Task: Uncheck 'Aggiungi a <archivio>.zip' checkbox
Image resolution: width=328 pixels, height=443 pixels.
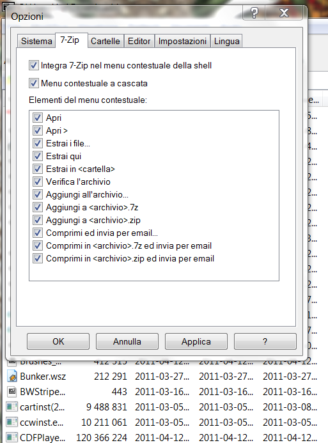Action: 38,220
